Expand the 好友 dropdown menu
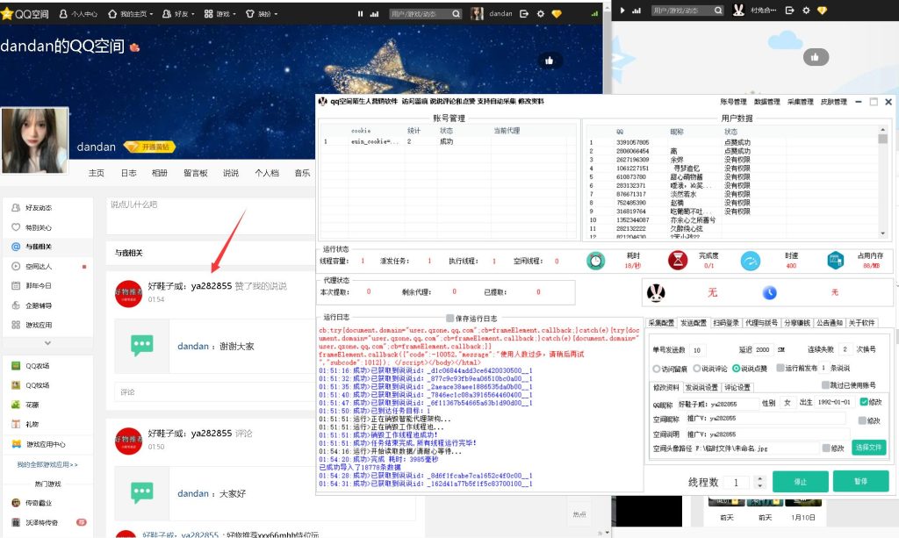The image size is (899, 538). click(x=182, y=14)
